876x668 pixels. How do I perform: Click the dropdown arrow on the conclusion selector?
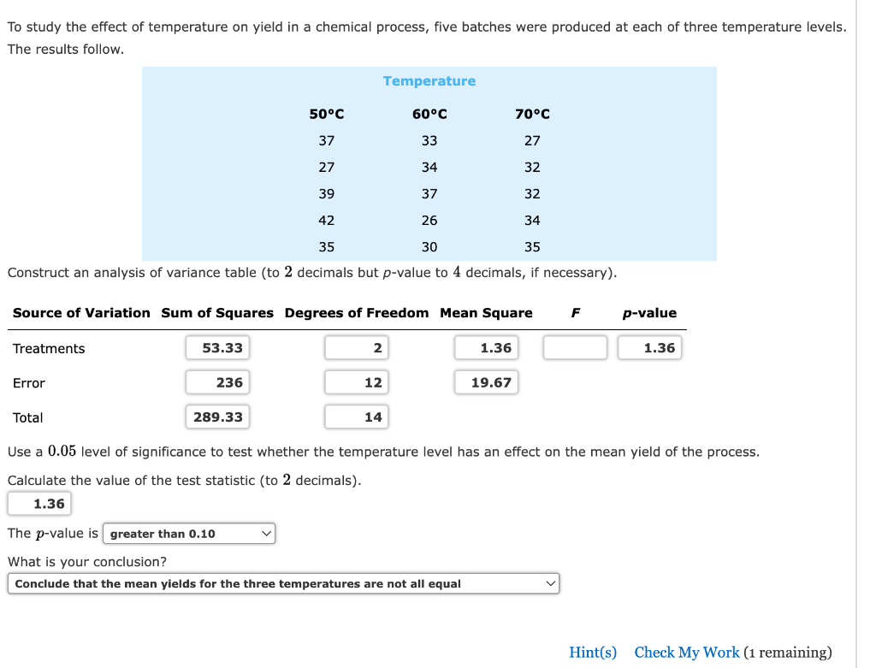[550, 583]
